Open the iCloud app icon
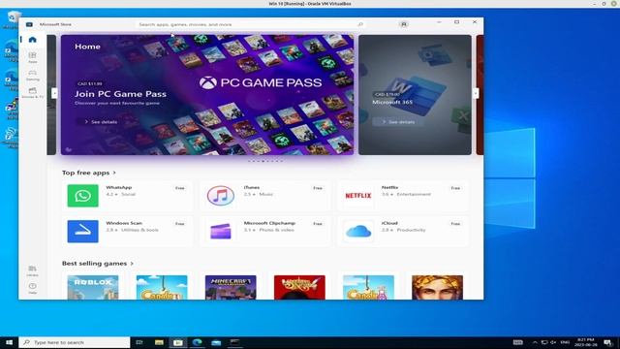620x349 pixels. [358, 231]
